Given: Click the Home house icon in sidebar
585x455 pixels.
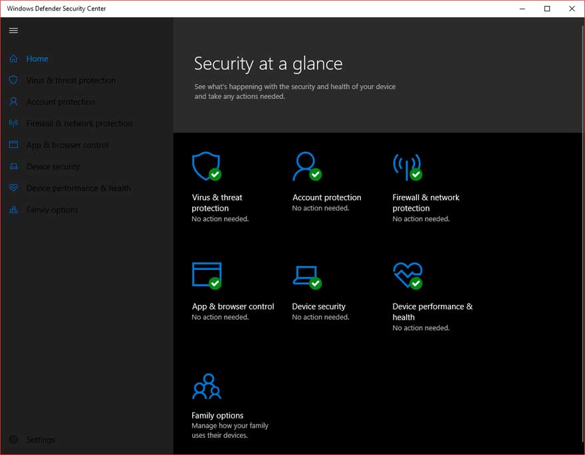Looking at the screenshot, I should [13, 58].
